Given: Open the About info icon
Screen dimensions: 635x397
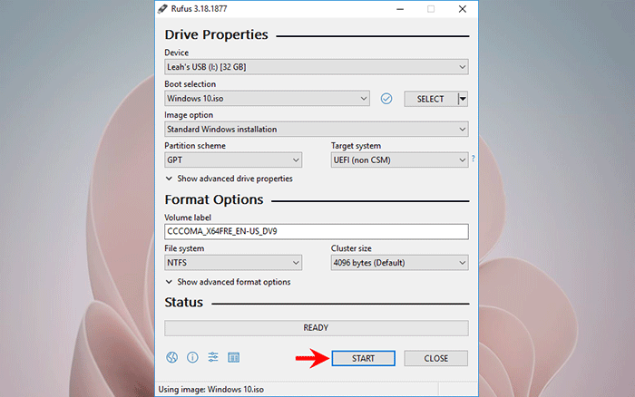Looking at the screenshot, I should point(192,357).
